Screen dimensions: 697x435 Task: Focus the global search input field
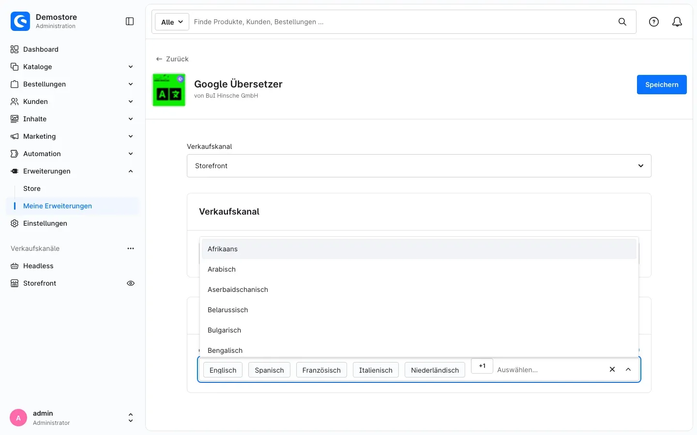tap(402, 22)
